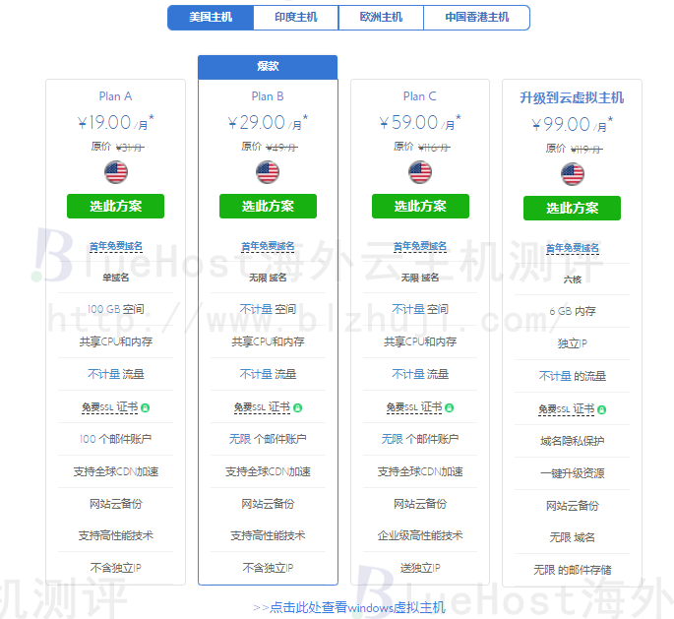
Task: Click 不计量 空间 in Plan C
Action: [x=420, y=309]
